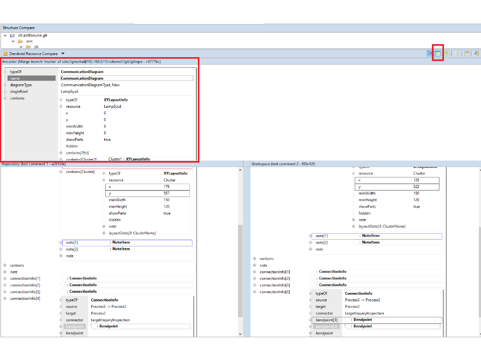
Task: Click the CommunicationDiagram name input field
Action: 126,78
